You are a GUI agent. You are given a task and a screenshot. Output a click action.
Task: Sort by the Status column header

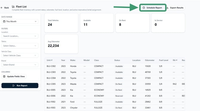[117, 60]
